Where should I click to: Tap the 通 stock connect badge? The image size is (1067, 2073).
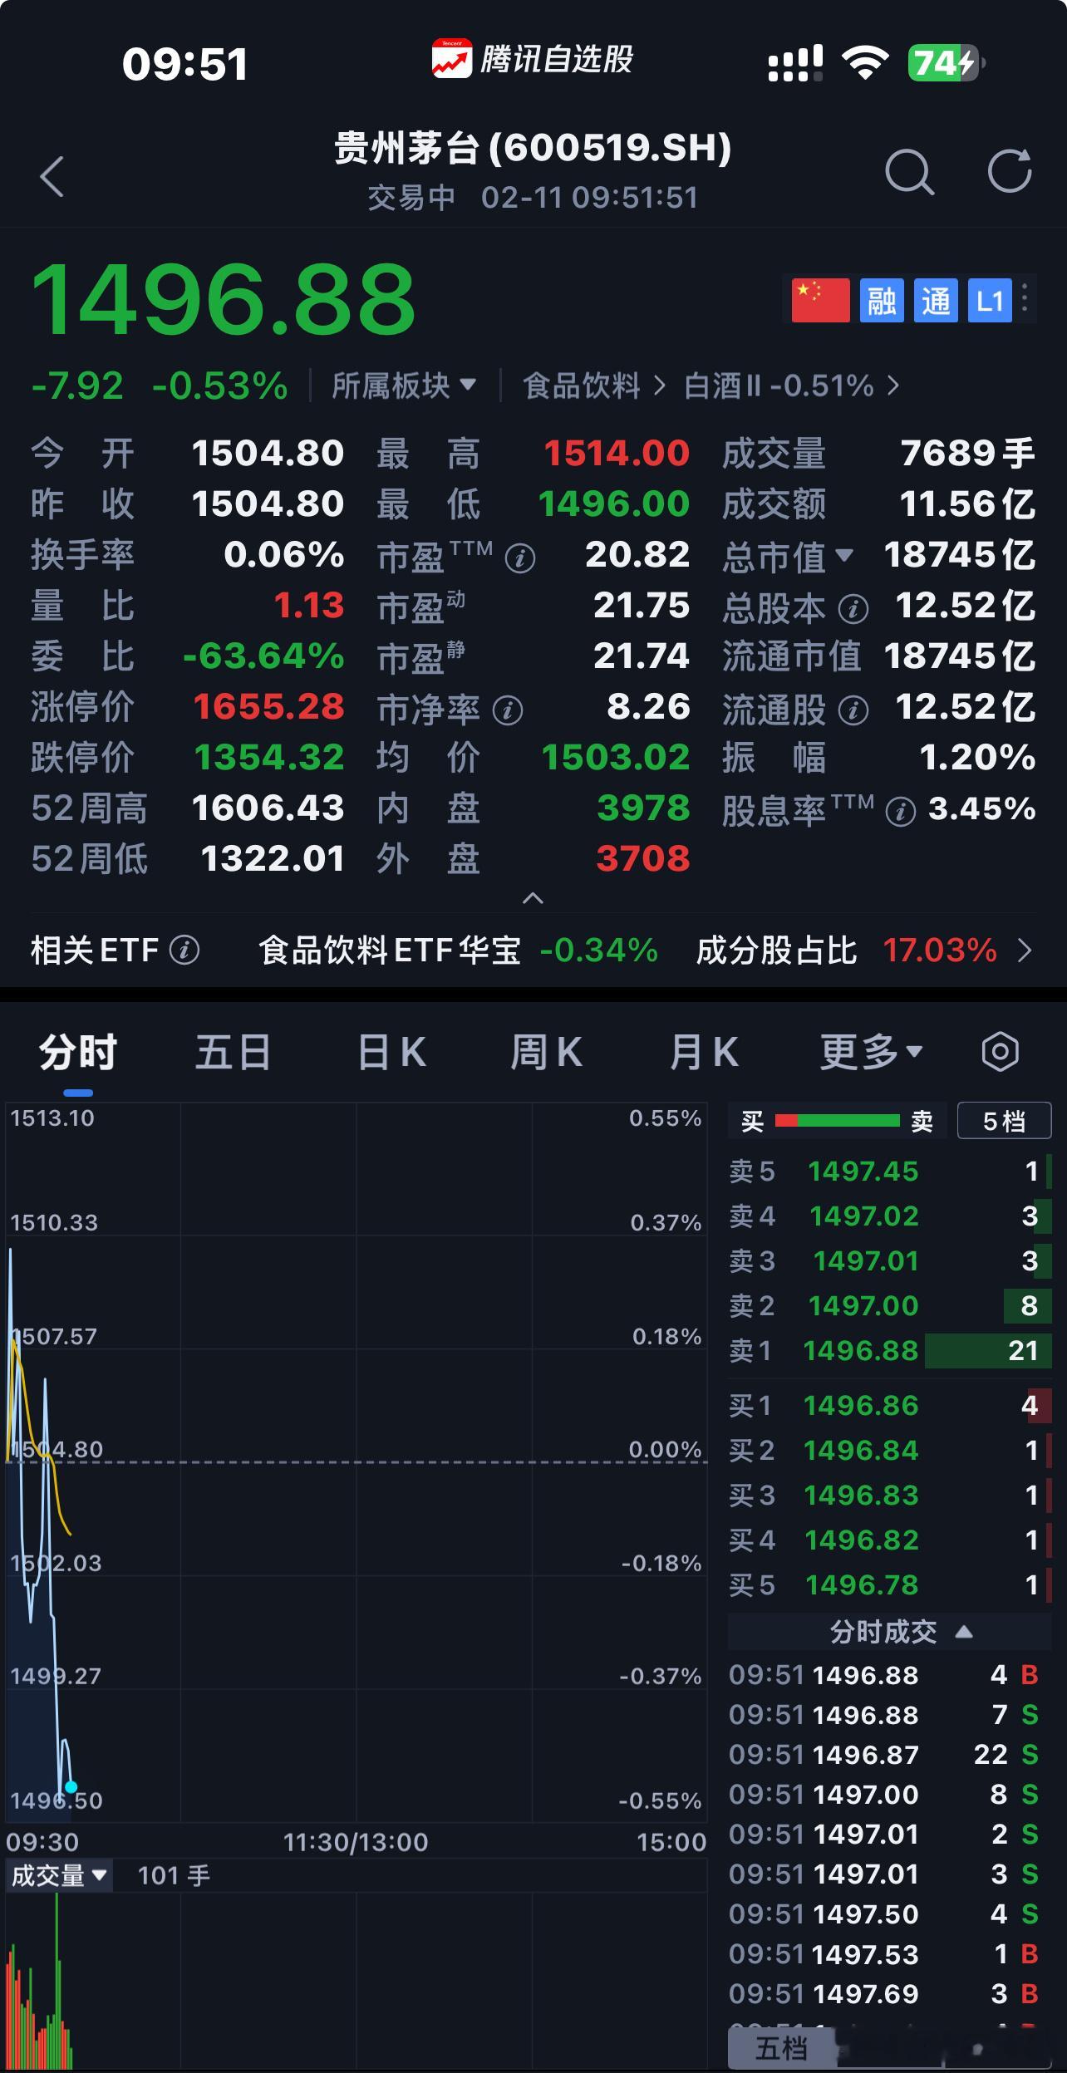click(x=935, y=300)
